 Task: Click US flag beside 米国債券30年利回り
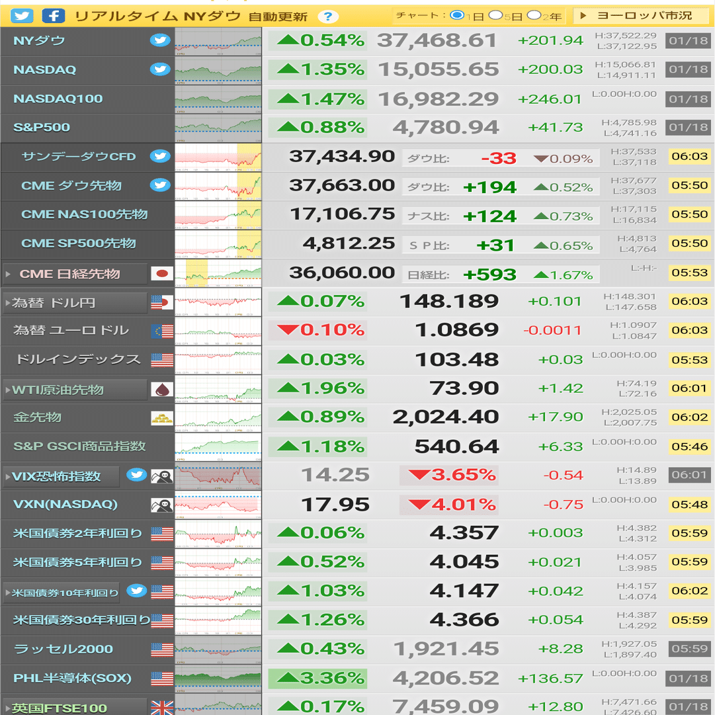(x=162, y=620)
